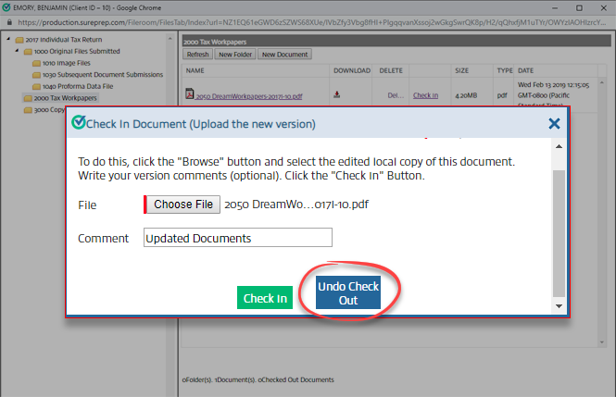This screenshot has width=616, height=397.
Task: Click the dialog's scroll up arrow
Action: pyautogui.click(x=558, y=149)
